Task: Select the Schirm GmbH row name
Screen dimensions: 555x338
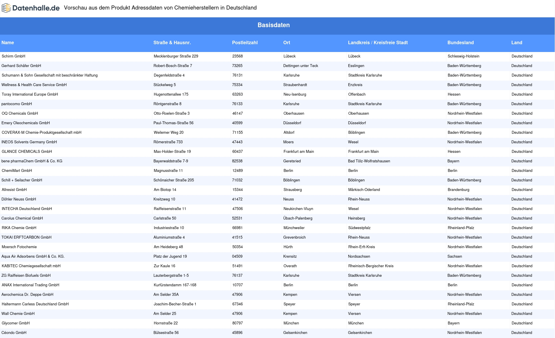Action: coord(14,56)
